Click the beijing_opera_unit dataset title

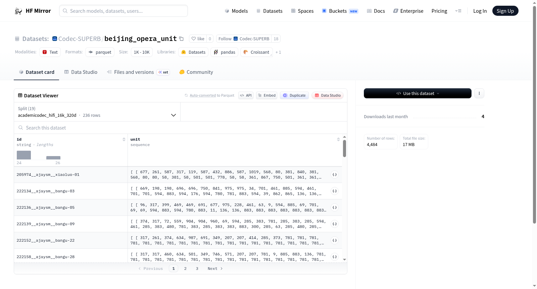[141, 39]
